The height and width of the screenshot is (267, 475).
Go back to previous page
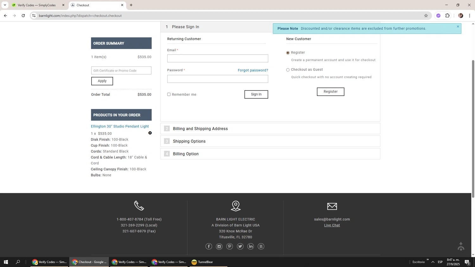5,16
